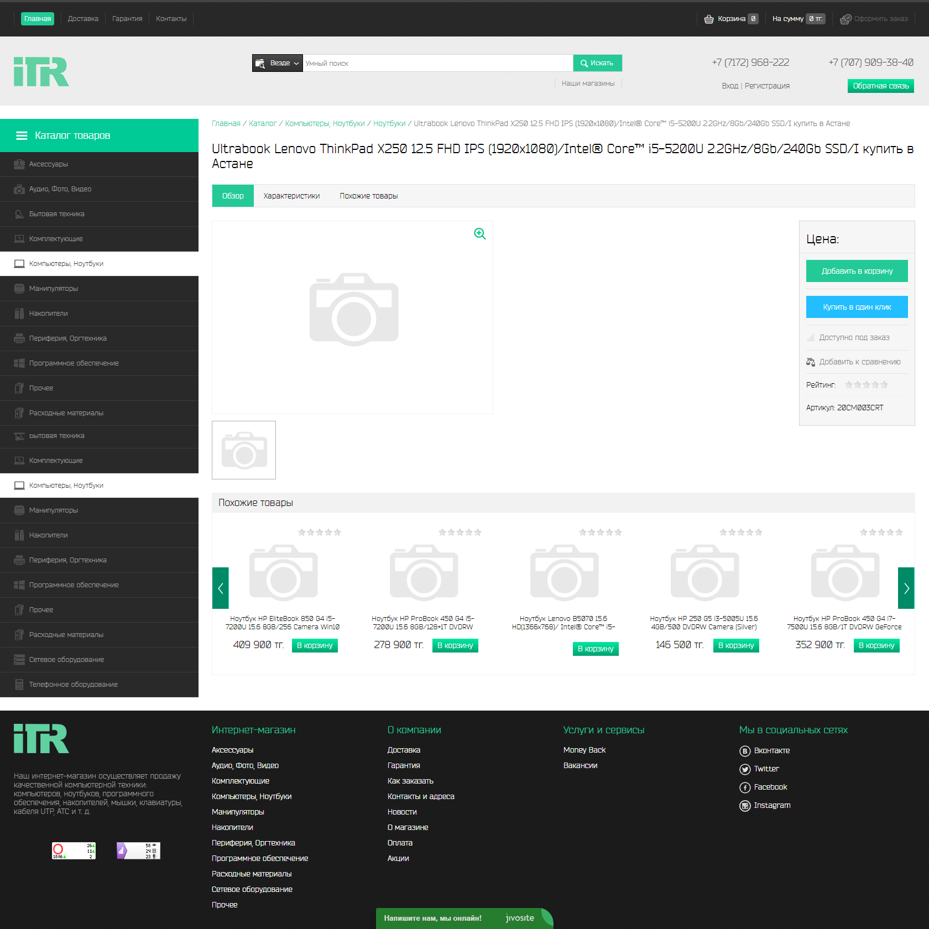Set the product rating stars in price panel
The width and height of the screenshot is (929, 929).
click(866, 385)
